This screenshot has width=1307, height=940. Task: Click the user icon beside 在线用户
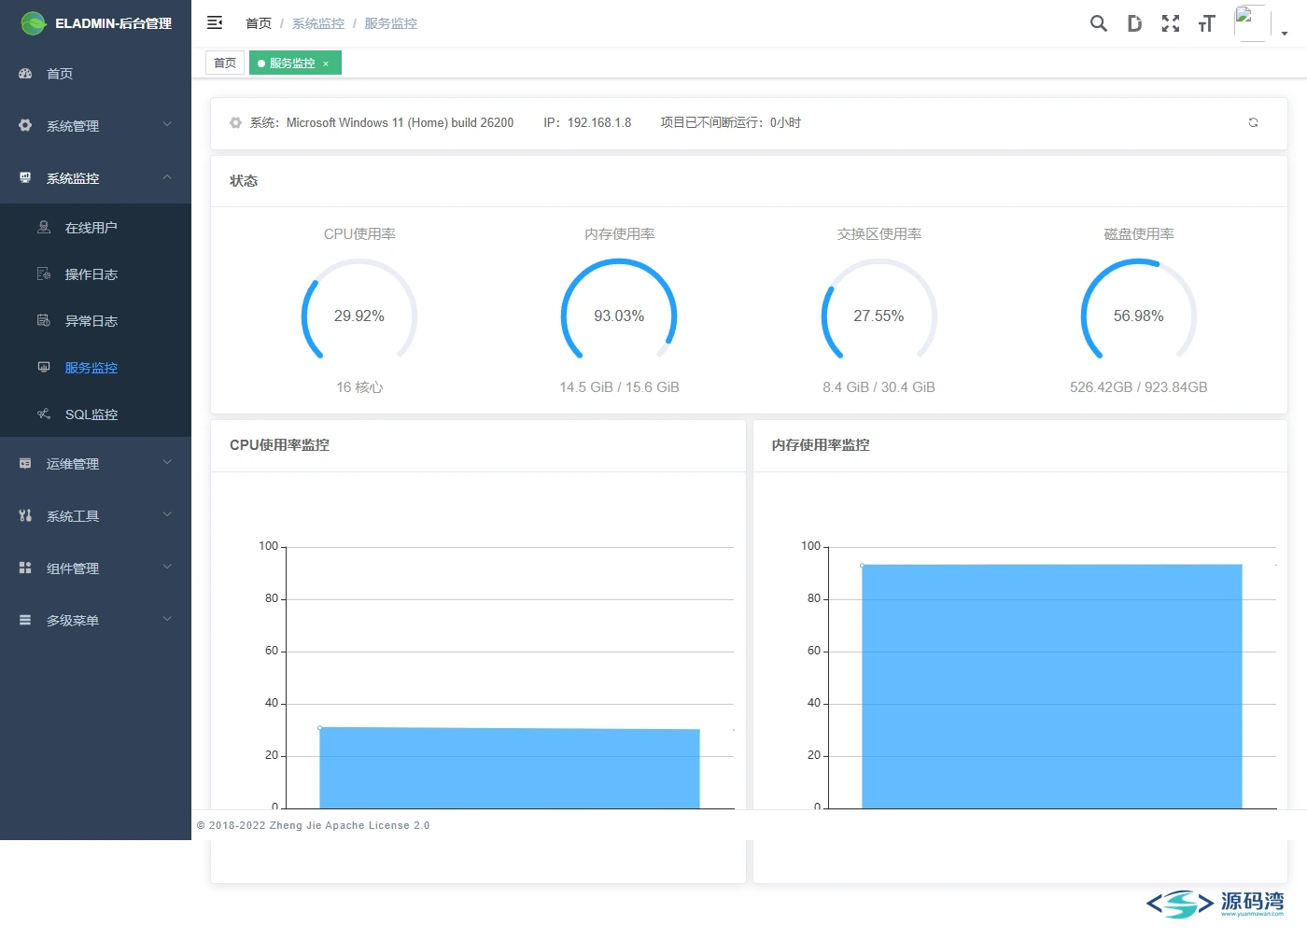(x=44, y=227)
